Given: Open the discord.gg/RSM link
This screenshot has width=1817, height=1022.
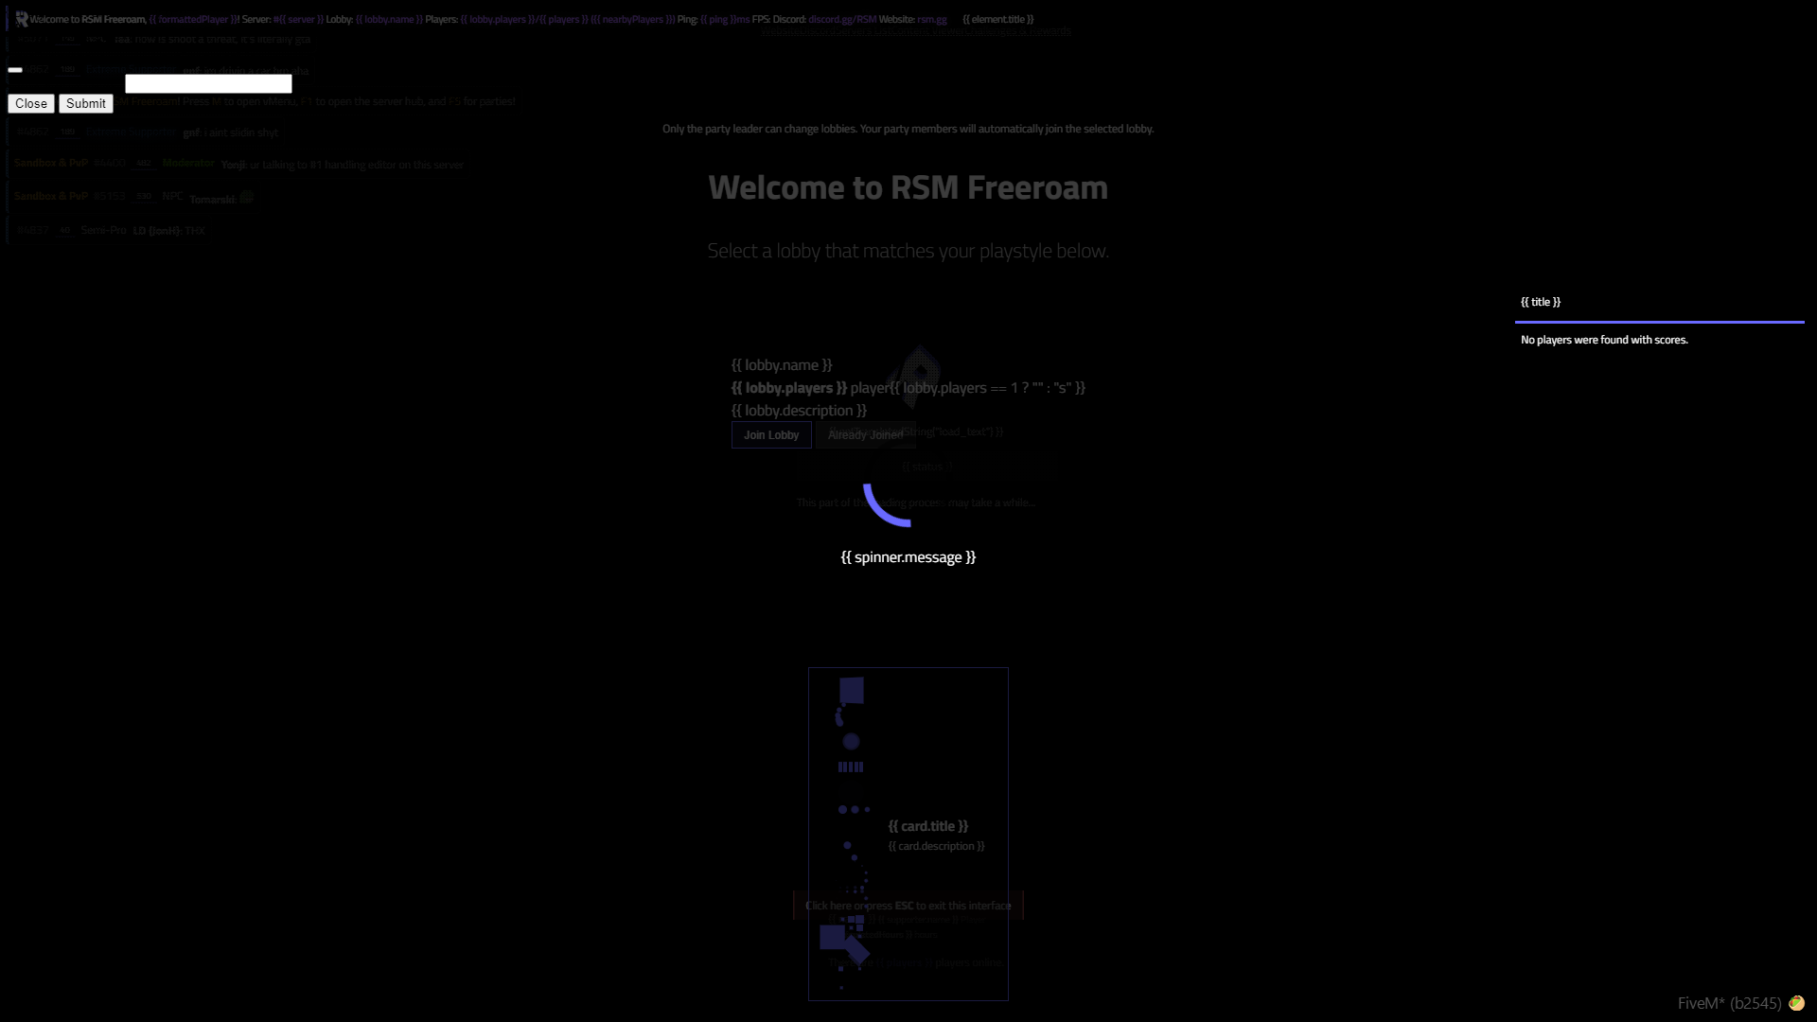Looking at the screenshot, I should coord(841,19).
